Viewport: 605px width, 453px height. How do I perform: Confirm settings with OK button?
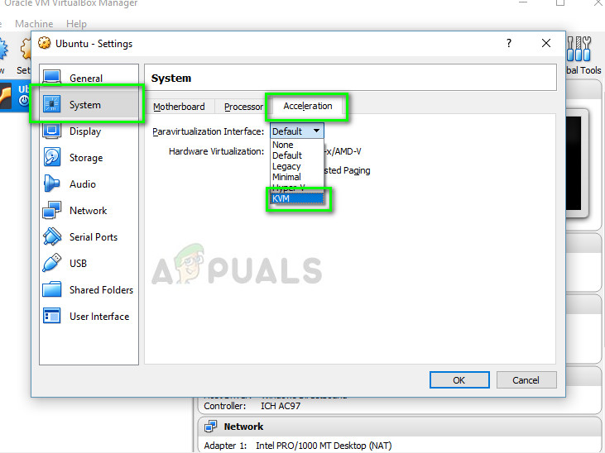click(x=459, y=380)
